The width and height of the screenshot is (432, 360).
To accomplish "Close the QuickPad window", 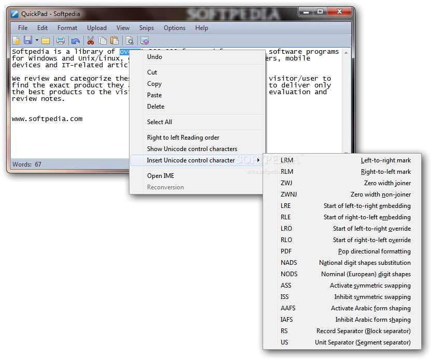I will 339,11.
